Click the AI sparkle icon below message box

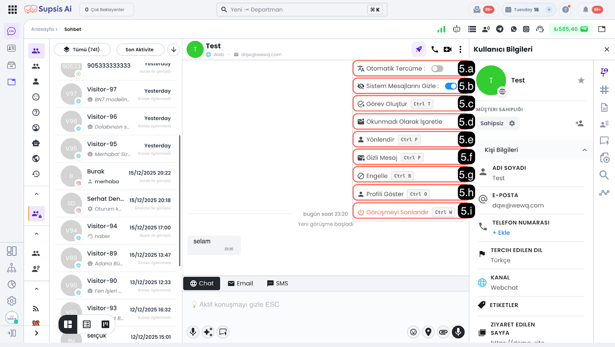208,332
